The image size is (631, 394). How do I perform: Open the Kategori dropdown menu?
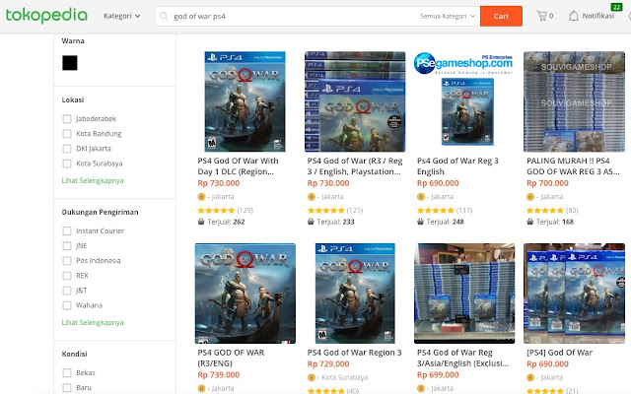[122, 16]
